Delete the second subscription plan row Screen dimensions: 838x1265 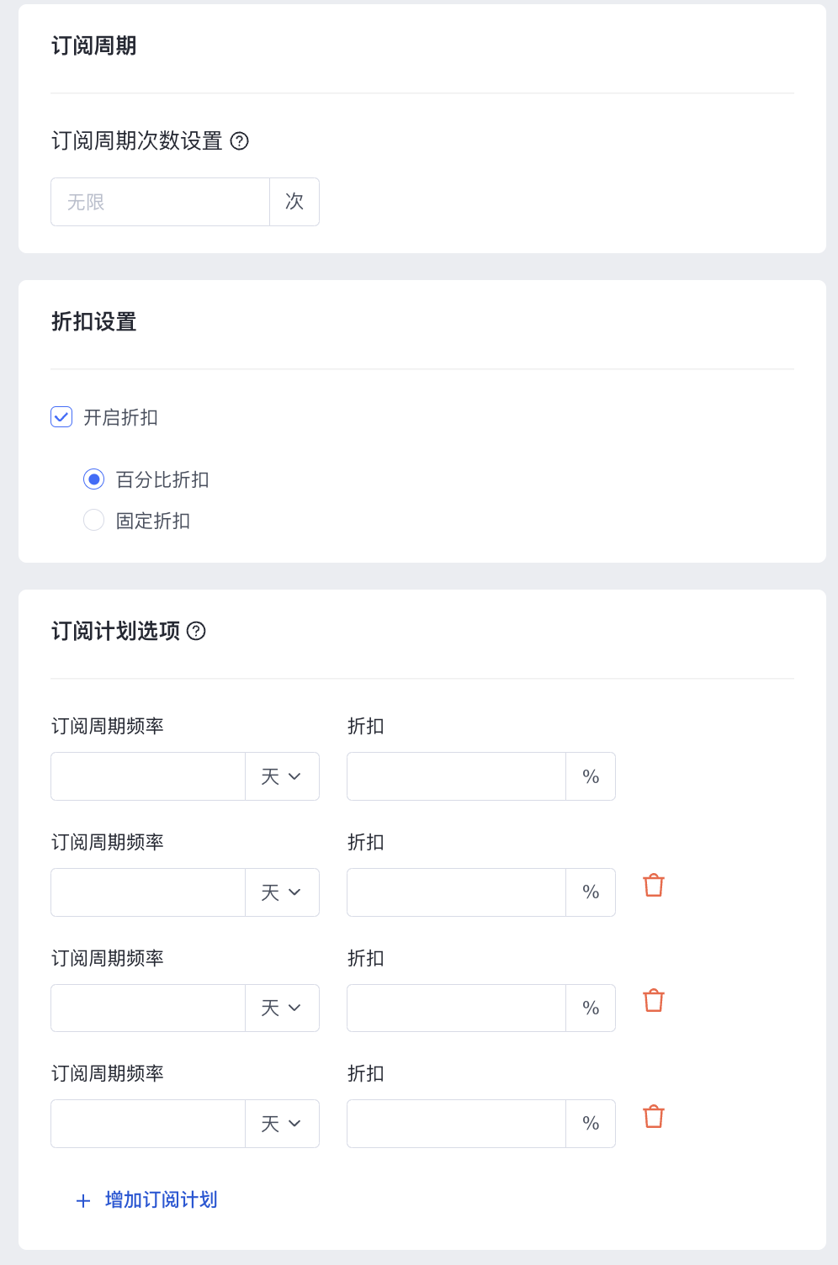[654, 886]
